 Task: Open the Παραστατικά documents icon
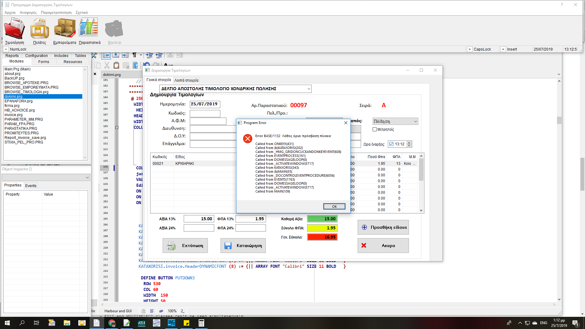click(x=89, y=31)
